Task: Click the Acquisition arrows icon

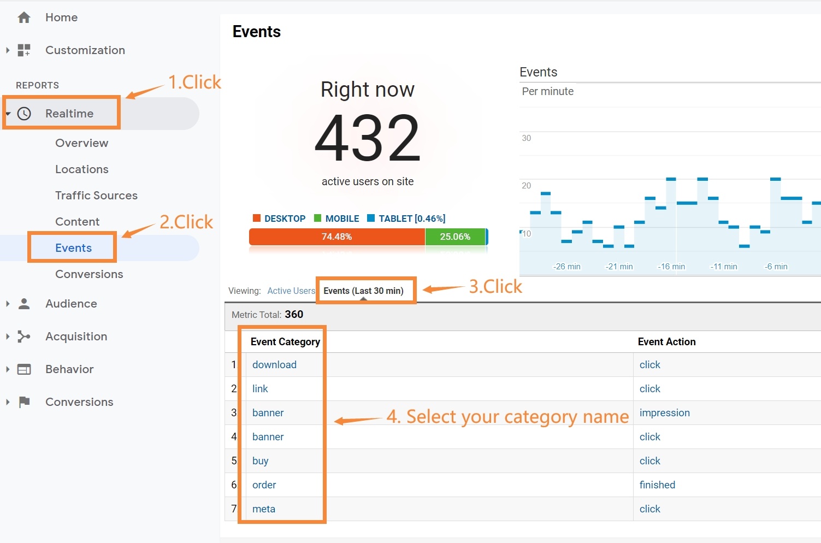Action: click(24, 337)
